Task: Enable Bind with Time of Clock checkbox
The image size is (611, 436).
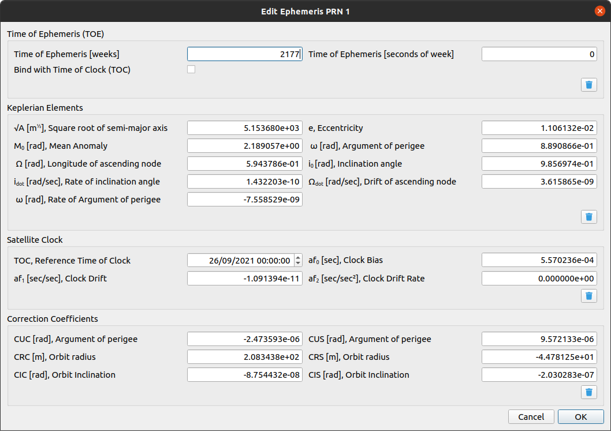Action: tap(191, 70)
